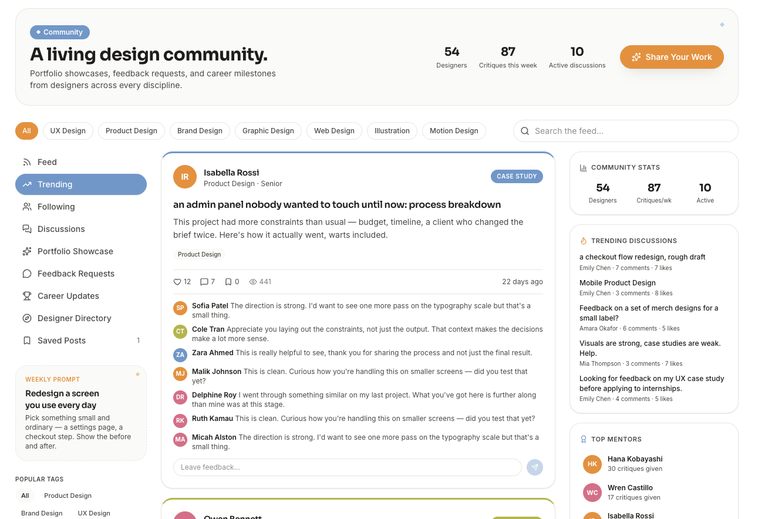775x519 pixels.
Task: Click the '22 days ago' timestamp
Action: tap(523, 282)
